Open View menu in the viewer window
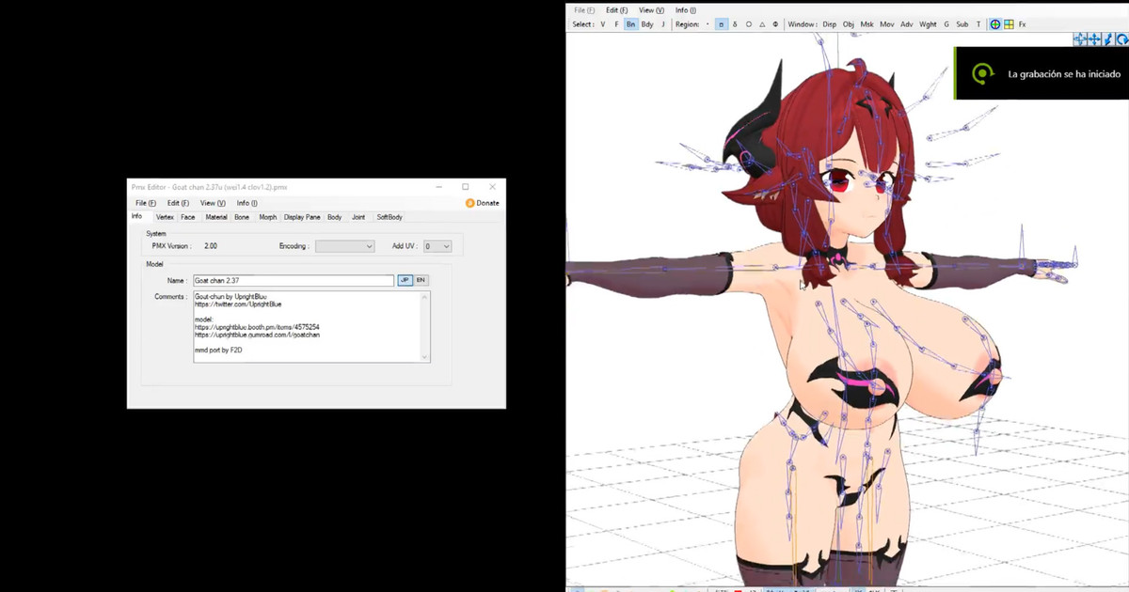The height and width of the screenshot is (592, 1129). pyautogui.click(x=651, y=10)
